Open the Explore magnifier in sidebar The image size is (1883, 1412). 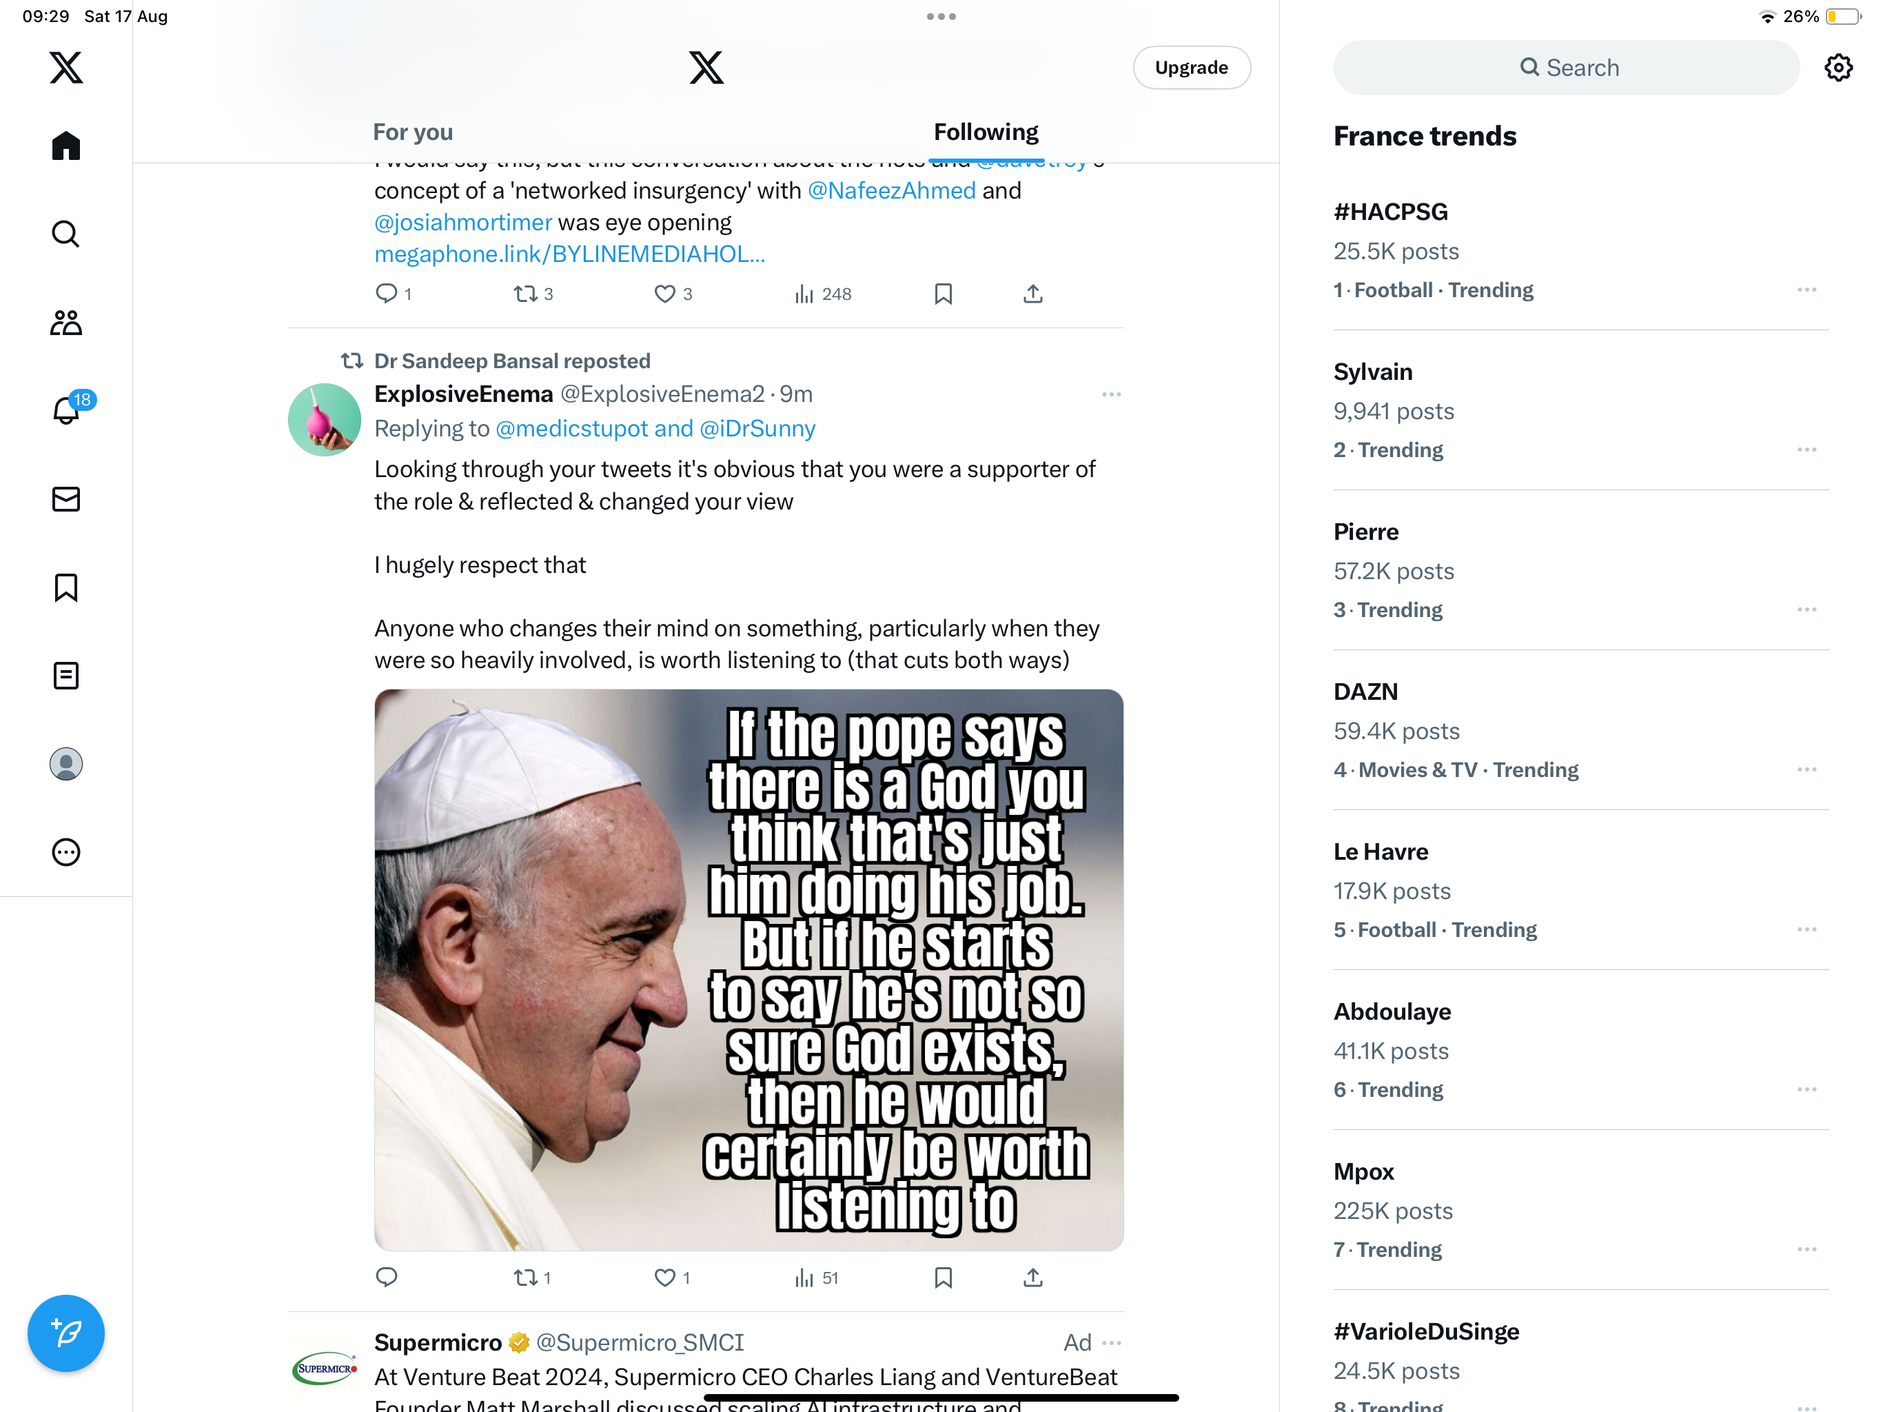[x=65, y=233]
